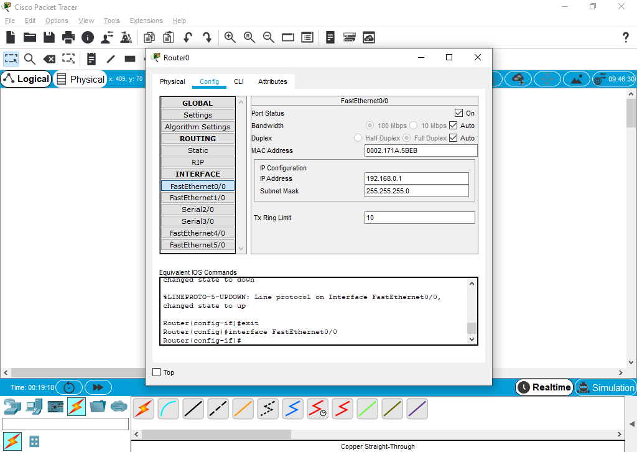Image resolution: width=637 pixels, height=452 pixels.
Task: Choose the Copper Straight-Through cable
Action: pos(193,408)
